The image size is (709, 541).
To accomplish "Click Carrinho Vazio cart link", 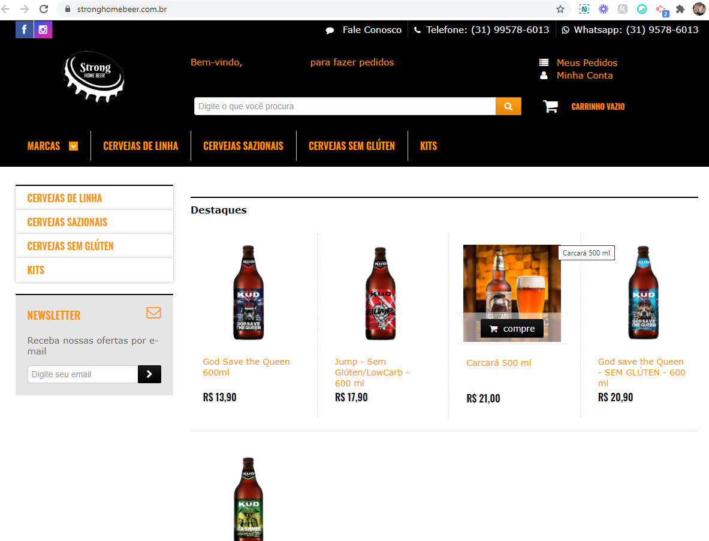I will click(598, 107).
